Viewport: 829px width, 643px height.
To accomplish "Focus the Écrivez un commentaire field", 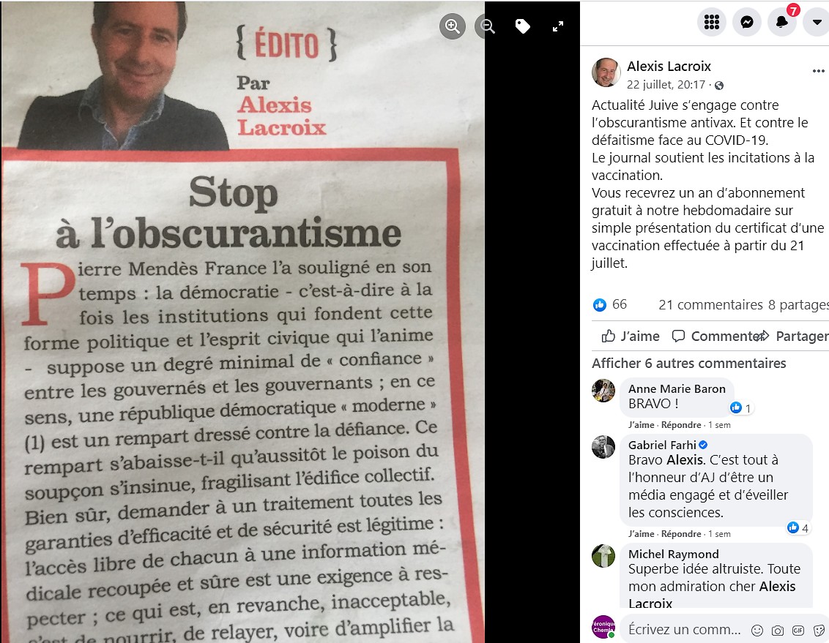I will 684,629.
